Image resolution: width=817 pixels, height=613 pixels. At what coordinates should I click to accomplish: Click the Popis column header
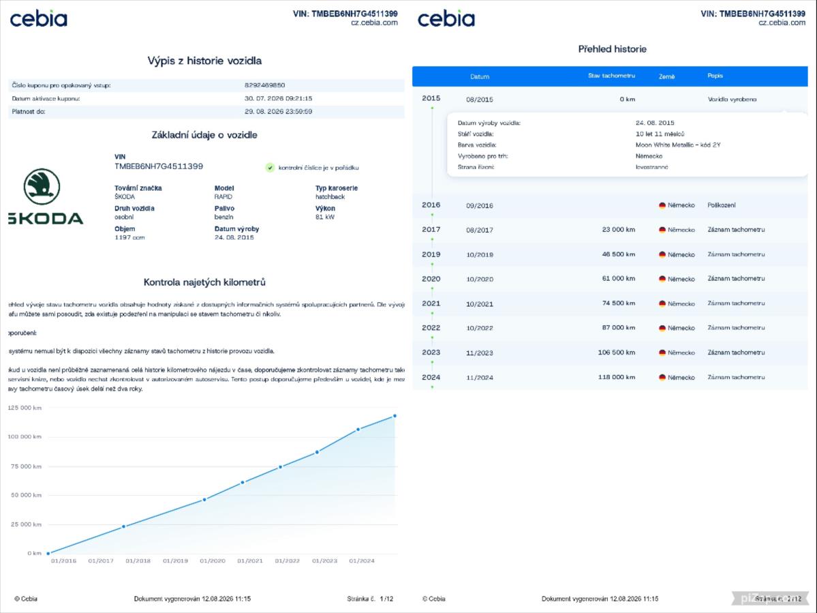(x=715, y=76)
